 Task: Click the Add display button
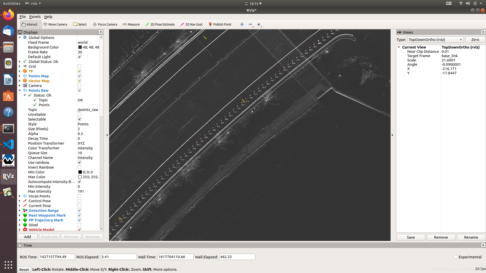click(x=28, y=237)
